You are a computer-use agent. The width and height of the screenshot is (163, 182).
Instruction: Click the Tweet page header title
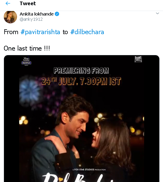28,3
